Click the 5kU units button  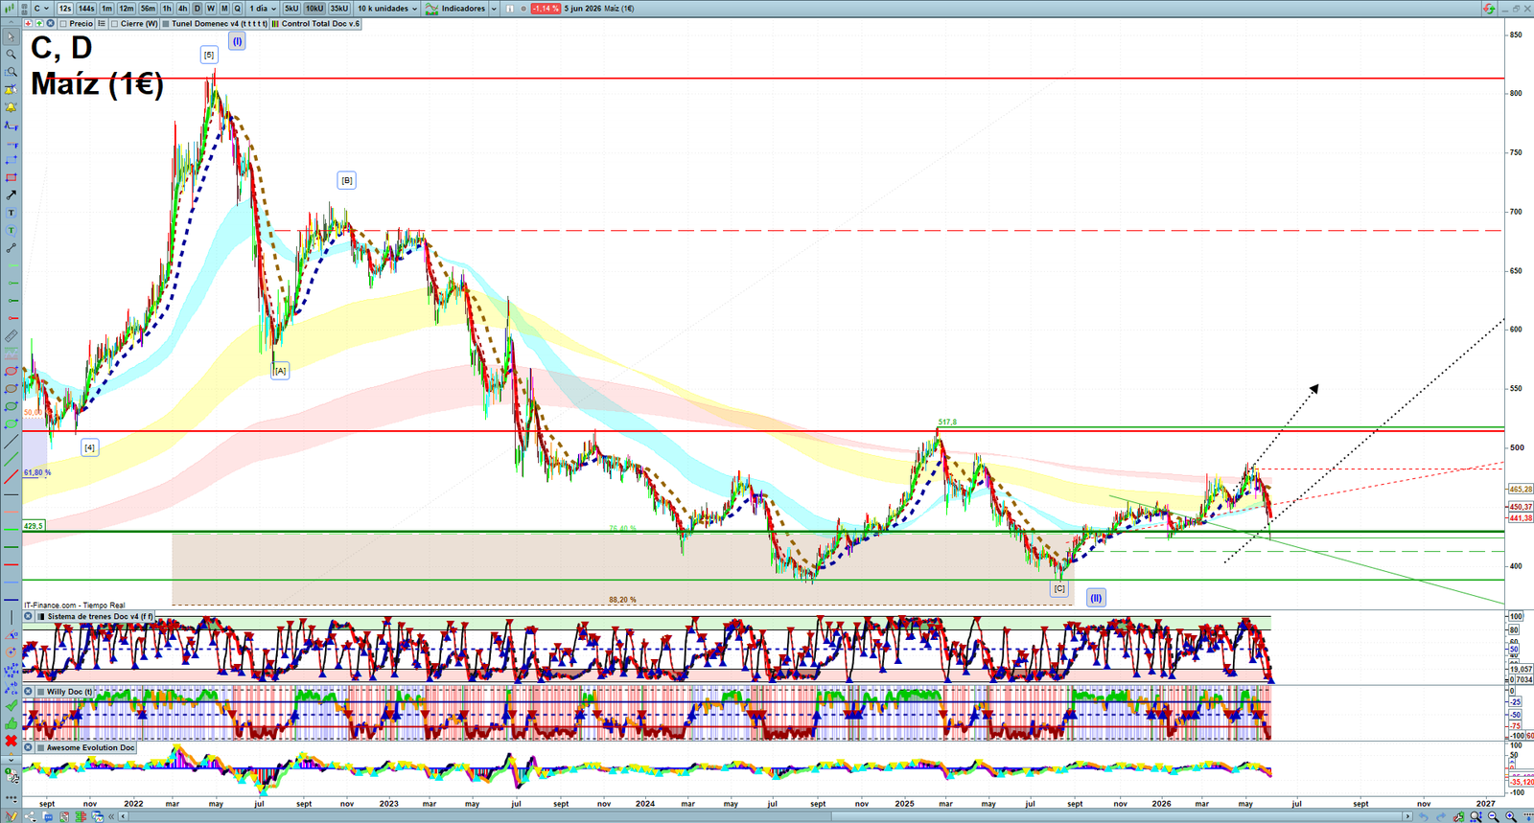tap(291, 8)
